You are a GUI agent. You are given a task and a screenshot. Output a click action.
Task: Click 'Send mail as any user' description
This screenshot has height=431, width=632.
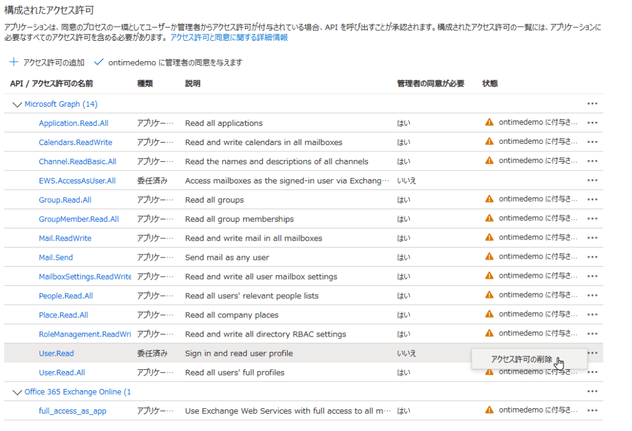point(227,257)
